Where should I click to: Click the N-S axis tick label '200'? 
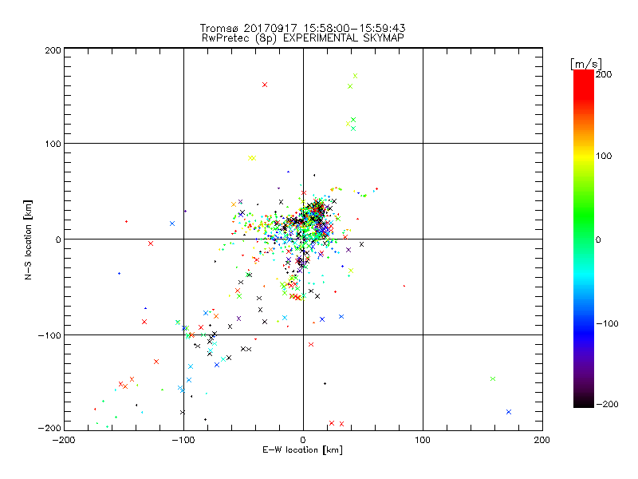point(53,50)
